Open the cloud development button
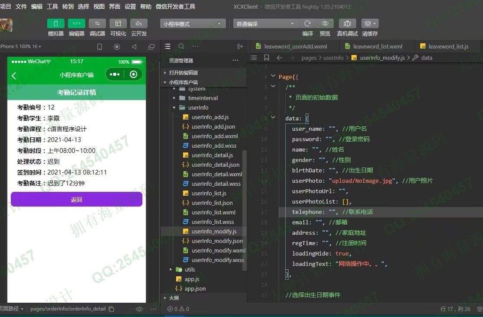483x317 pixels. 139,23
